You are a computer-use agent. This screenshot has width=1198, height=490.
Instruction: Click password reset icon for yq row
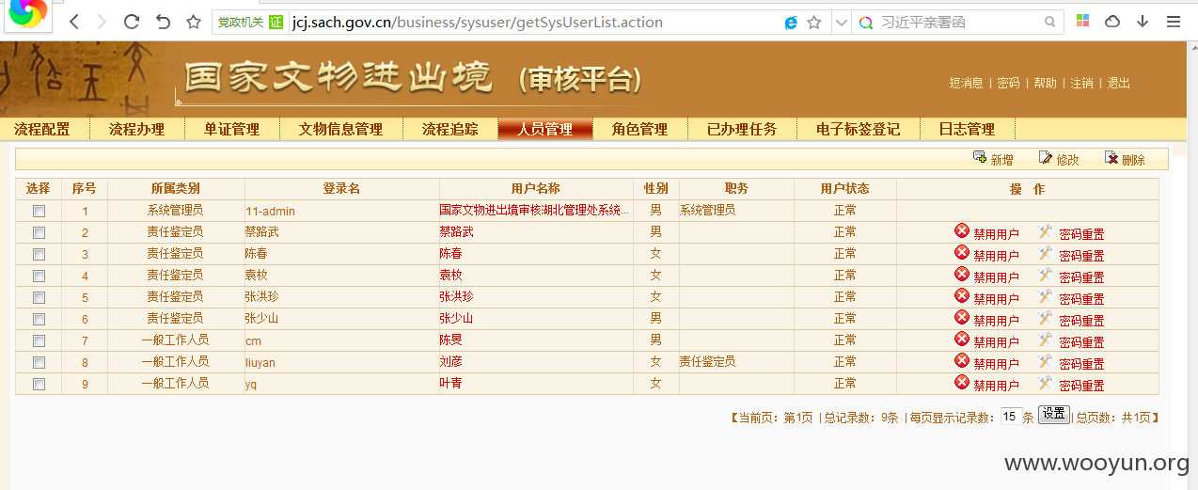point(1045,383)
